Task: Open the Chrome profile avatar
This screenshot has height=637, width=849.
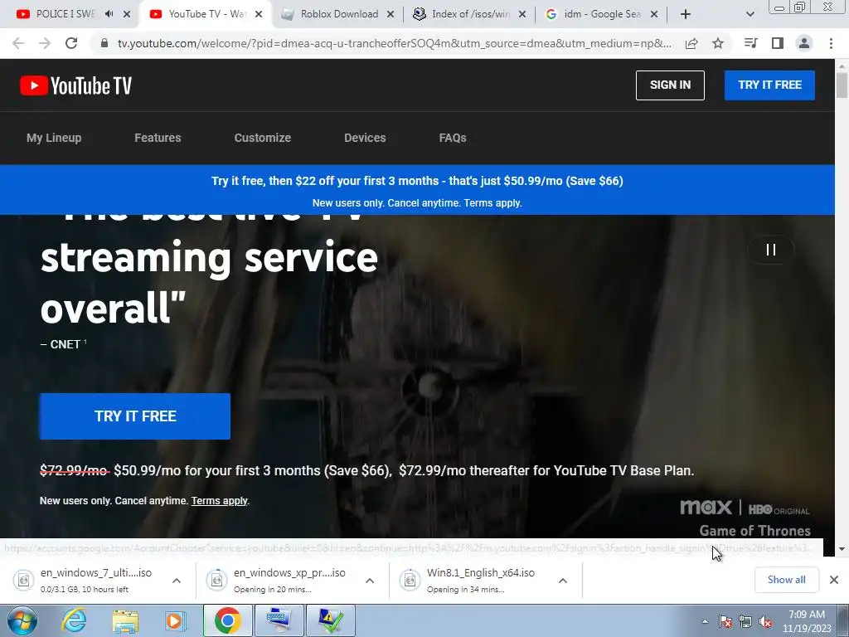Action: pos(804,43)
